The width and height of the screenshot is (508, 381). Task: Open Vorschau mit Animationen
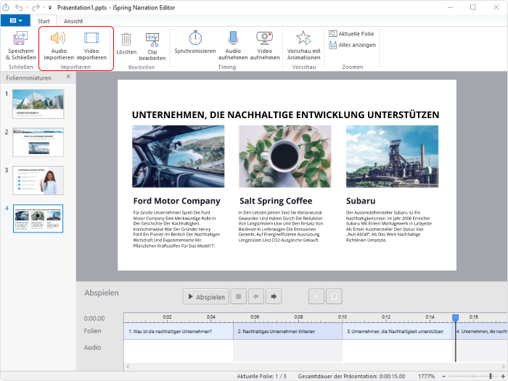[303, 46]
